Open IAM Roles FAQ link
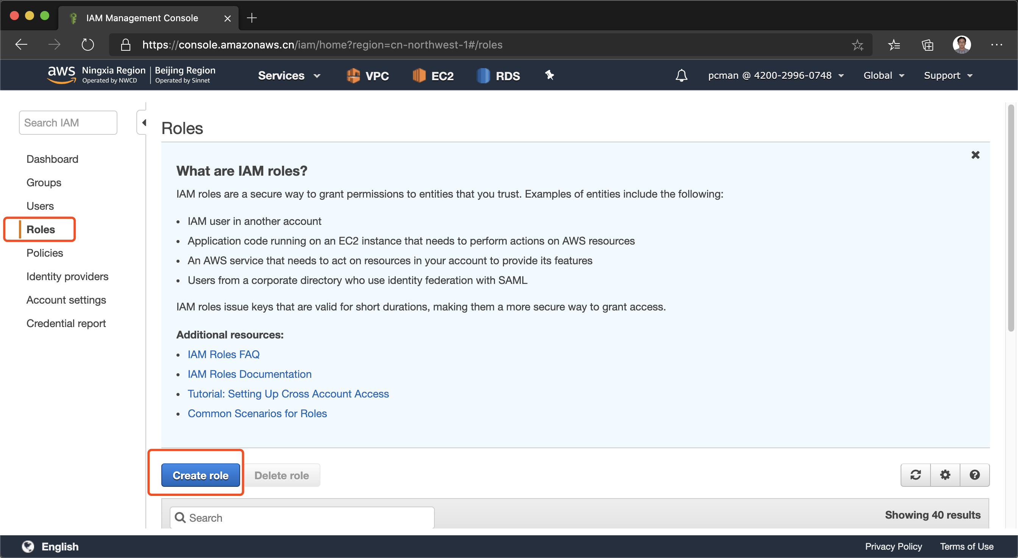The width and height of the screenshot is (1018, 558). [223, 354]
